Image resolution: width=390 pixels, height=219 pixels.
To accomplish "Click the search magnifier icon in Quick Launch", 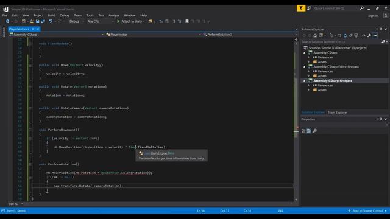I will pos(361,8).
